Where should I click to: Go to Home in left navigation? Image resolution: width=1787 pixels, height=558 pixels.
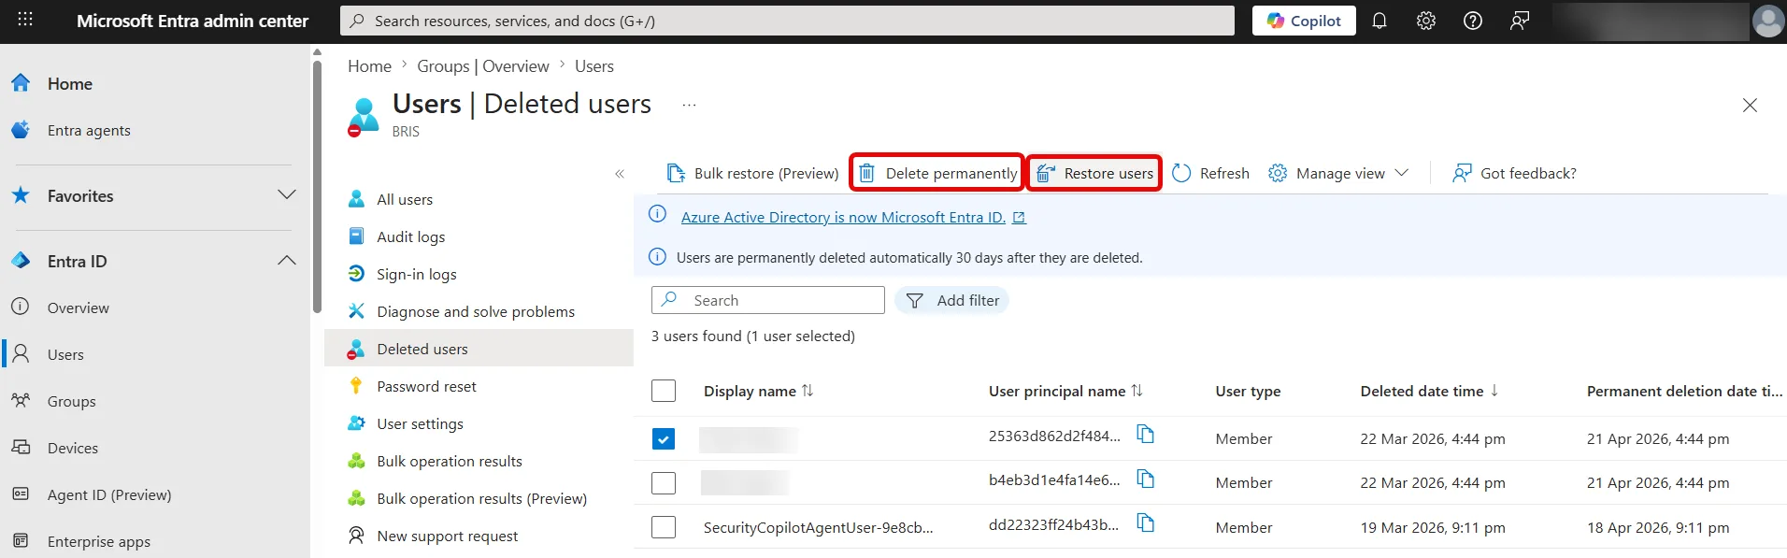(x=70, y=84)
